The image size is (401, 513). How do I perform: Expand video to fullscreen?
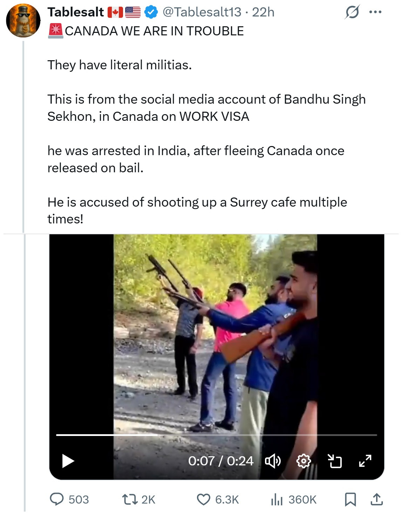pyautogui.click(x=365, y=461)
